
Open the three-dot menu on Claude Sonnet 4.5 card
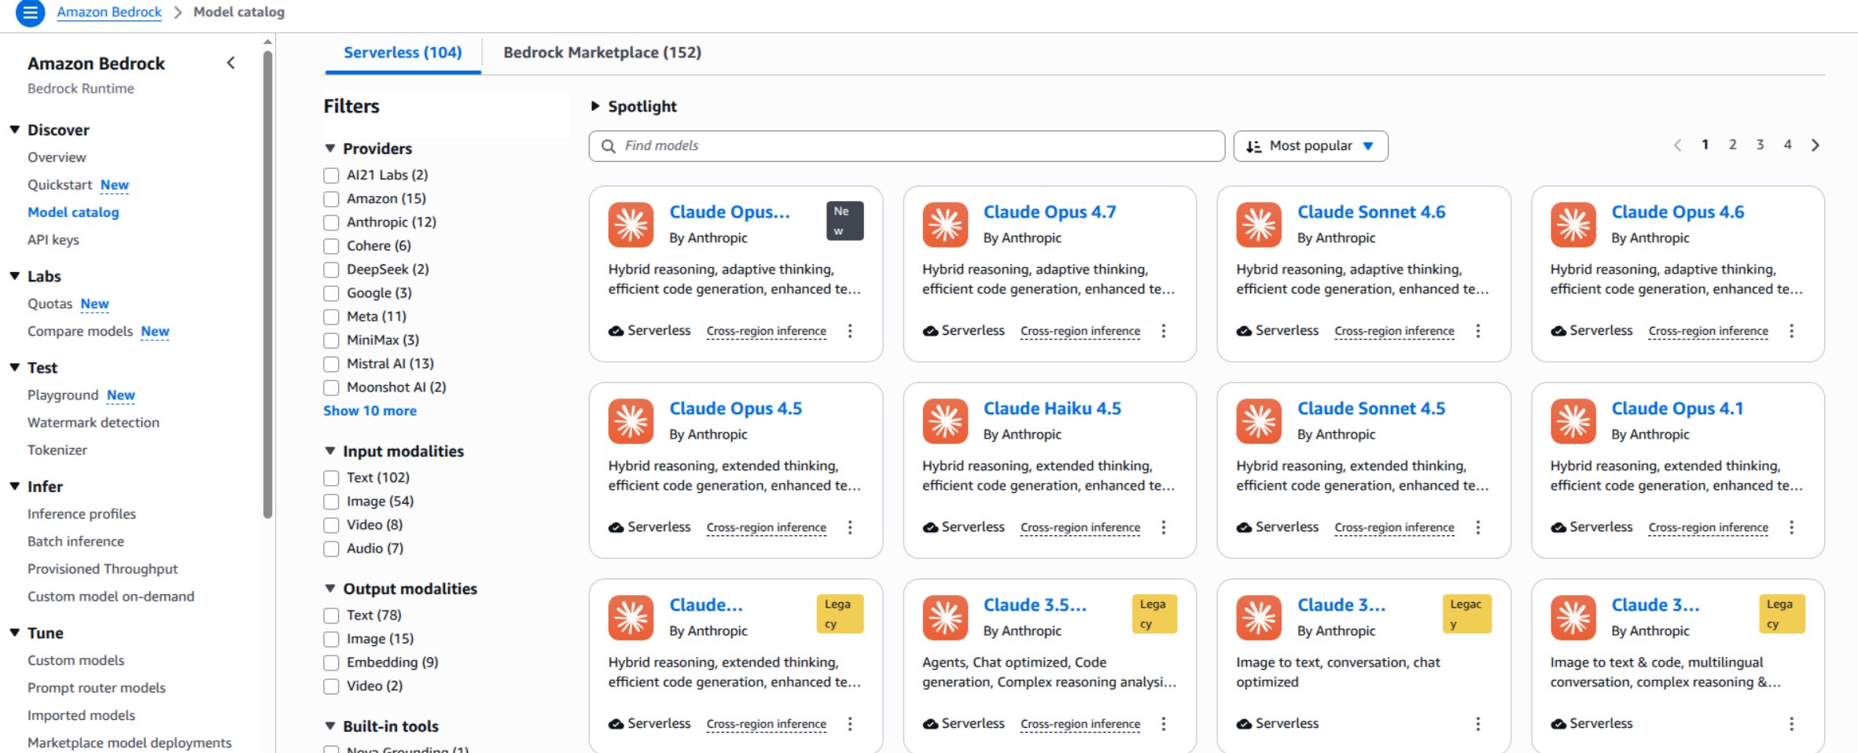(1478, 527)
